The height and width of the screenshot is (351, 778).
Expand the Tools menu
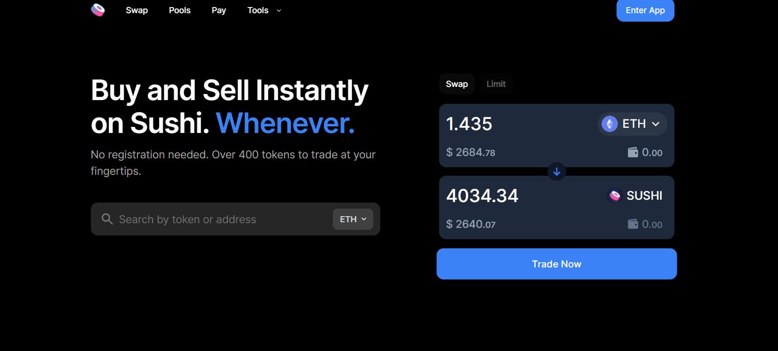[264, 10]
